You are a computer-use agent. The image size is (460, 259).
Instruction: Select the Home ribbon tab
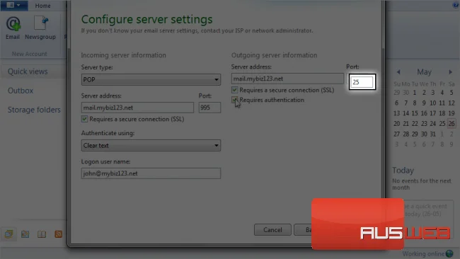[x=43, y=6]
